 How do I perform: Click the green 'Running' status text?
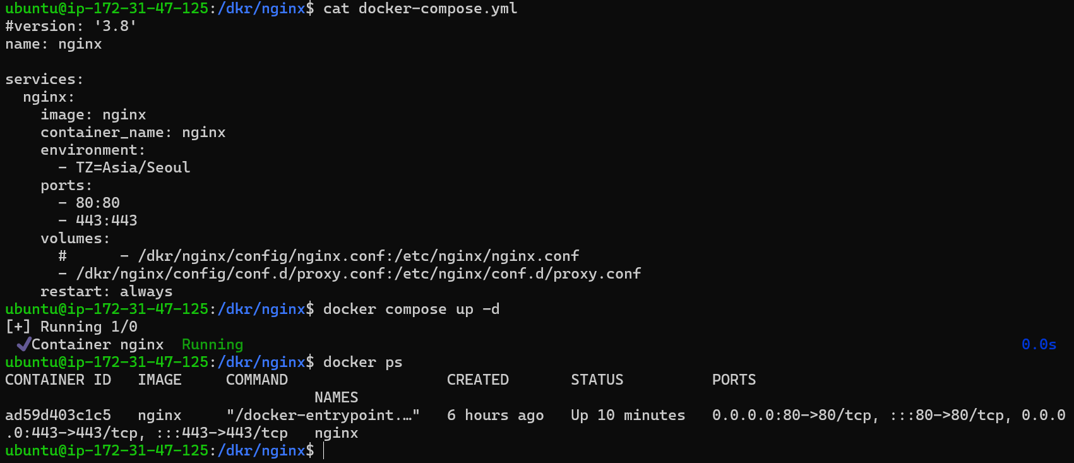(212, 345)
